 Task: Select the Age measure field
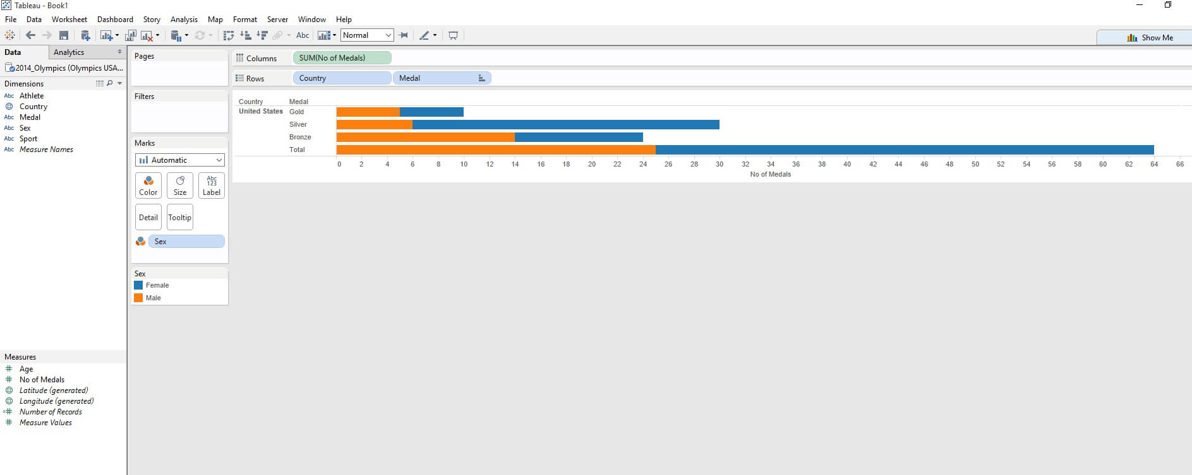(26, 369)
